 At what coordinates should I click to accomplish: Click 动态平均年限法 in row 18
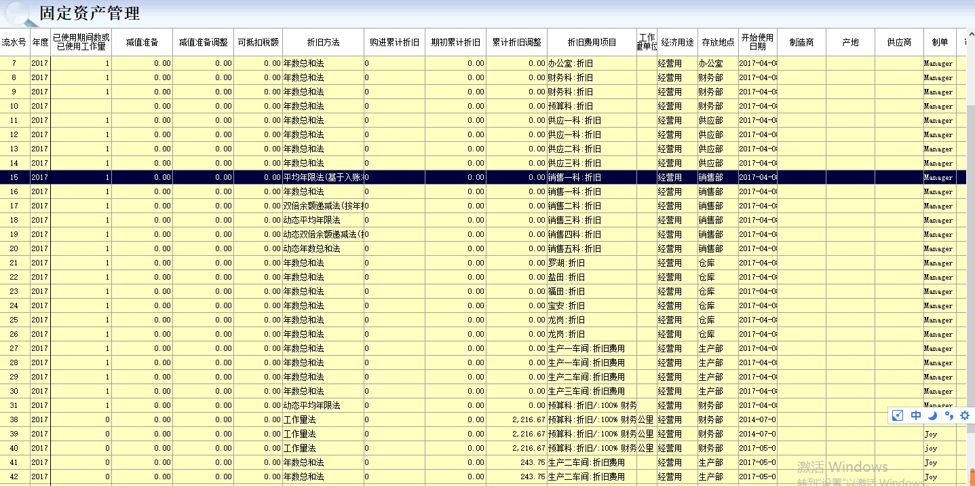[323, 220]
